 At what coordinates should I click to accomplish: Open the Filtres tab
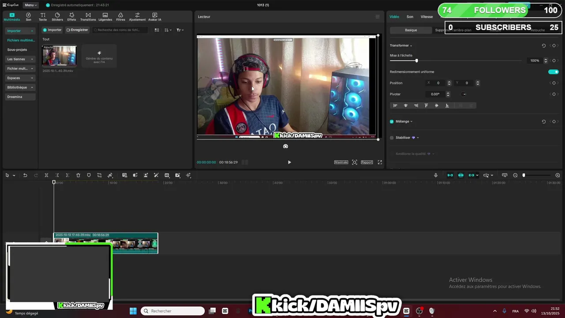121,17
